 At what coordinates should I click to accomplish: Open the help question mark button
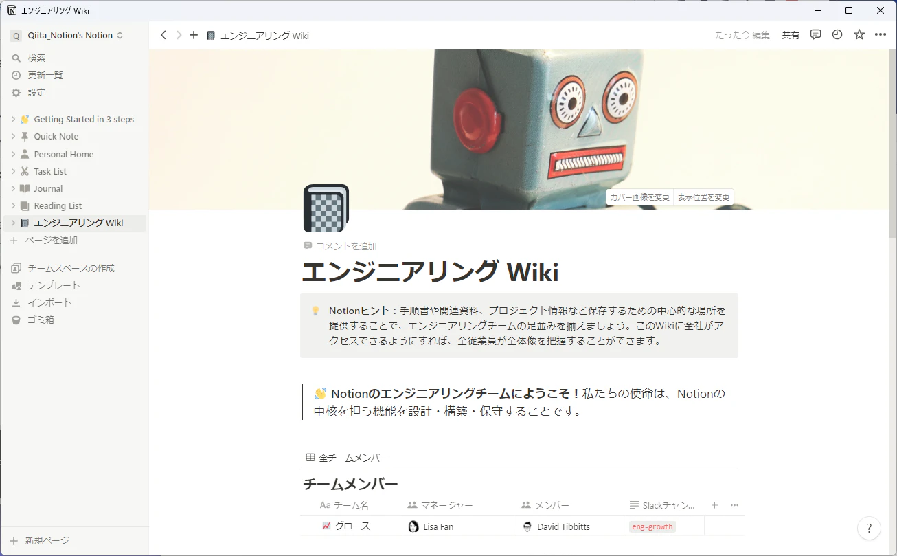coord(870,529)
